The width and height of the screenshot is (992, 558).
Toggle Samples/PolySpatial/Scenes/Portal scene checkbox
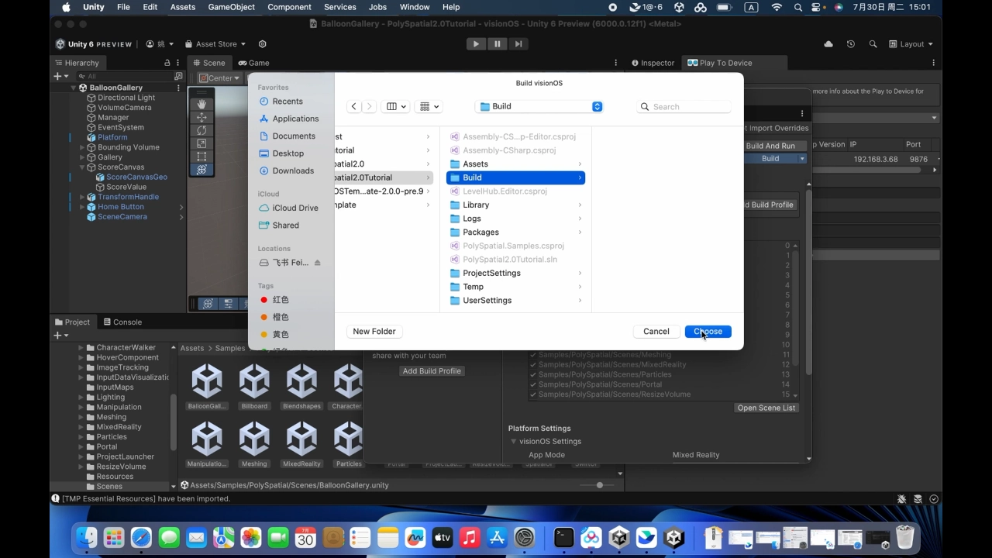533,385
